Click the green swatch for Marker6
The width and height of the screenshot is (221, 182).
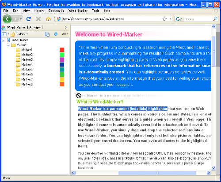click(62, 74)
